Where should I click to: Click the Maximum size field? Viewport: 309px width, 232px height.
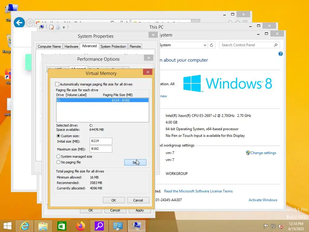click(x=101, y=149)
